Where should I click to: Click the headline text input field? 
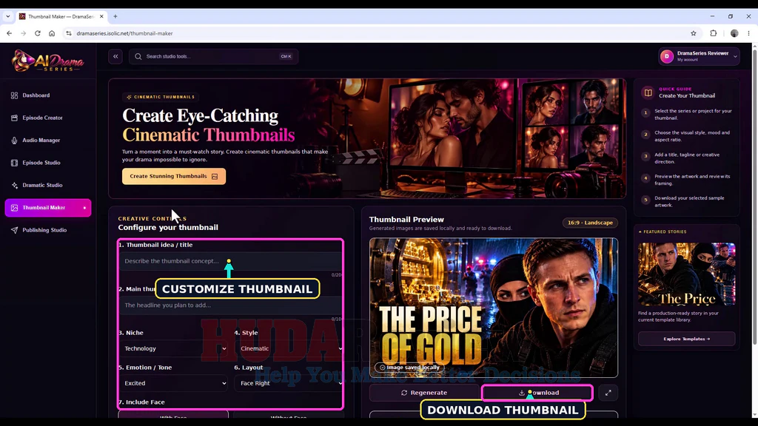[x=230, y=305]
